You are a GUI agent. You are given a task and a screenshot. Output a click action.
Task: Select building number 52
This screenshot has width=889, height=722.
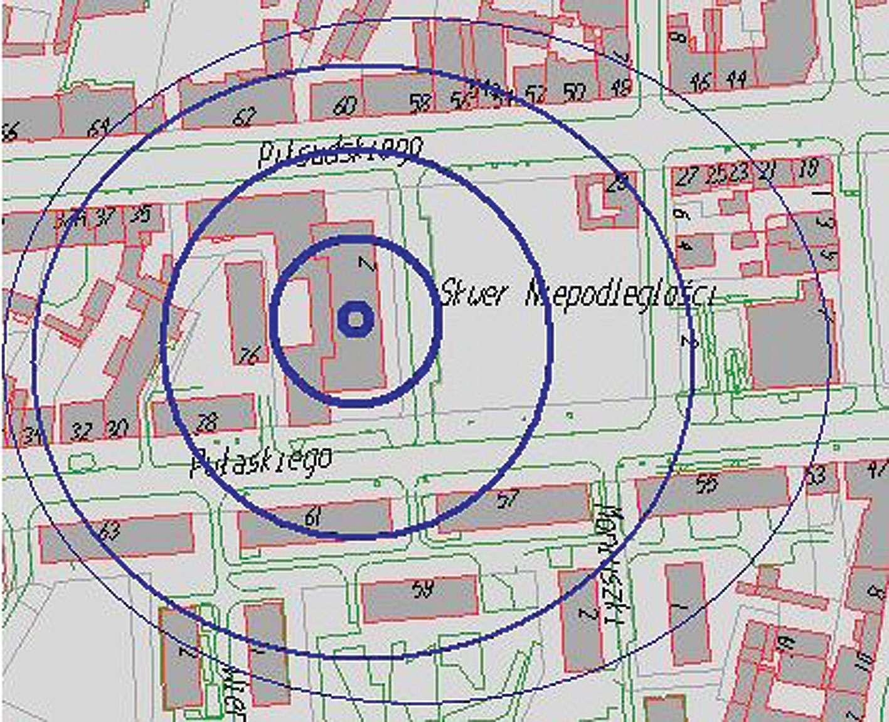pos(535,94)
